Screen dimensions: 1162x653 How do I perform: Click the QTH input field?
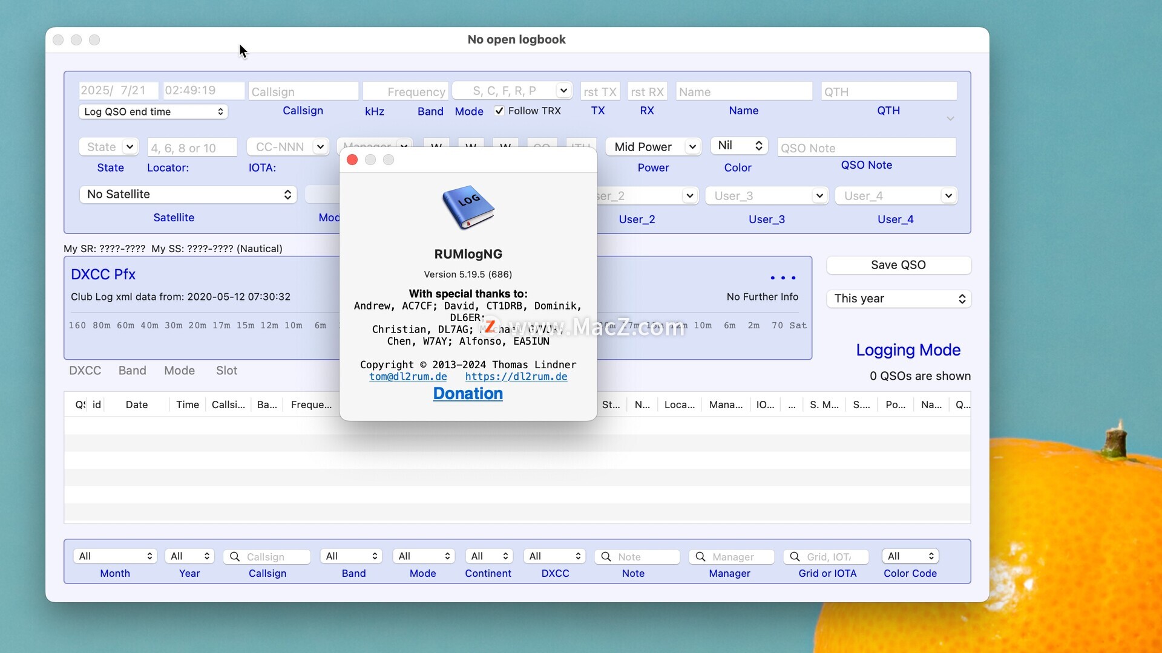[x=888, y=91]
